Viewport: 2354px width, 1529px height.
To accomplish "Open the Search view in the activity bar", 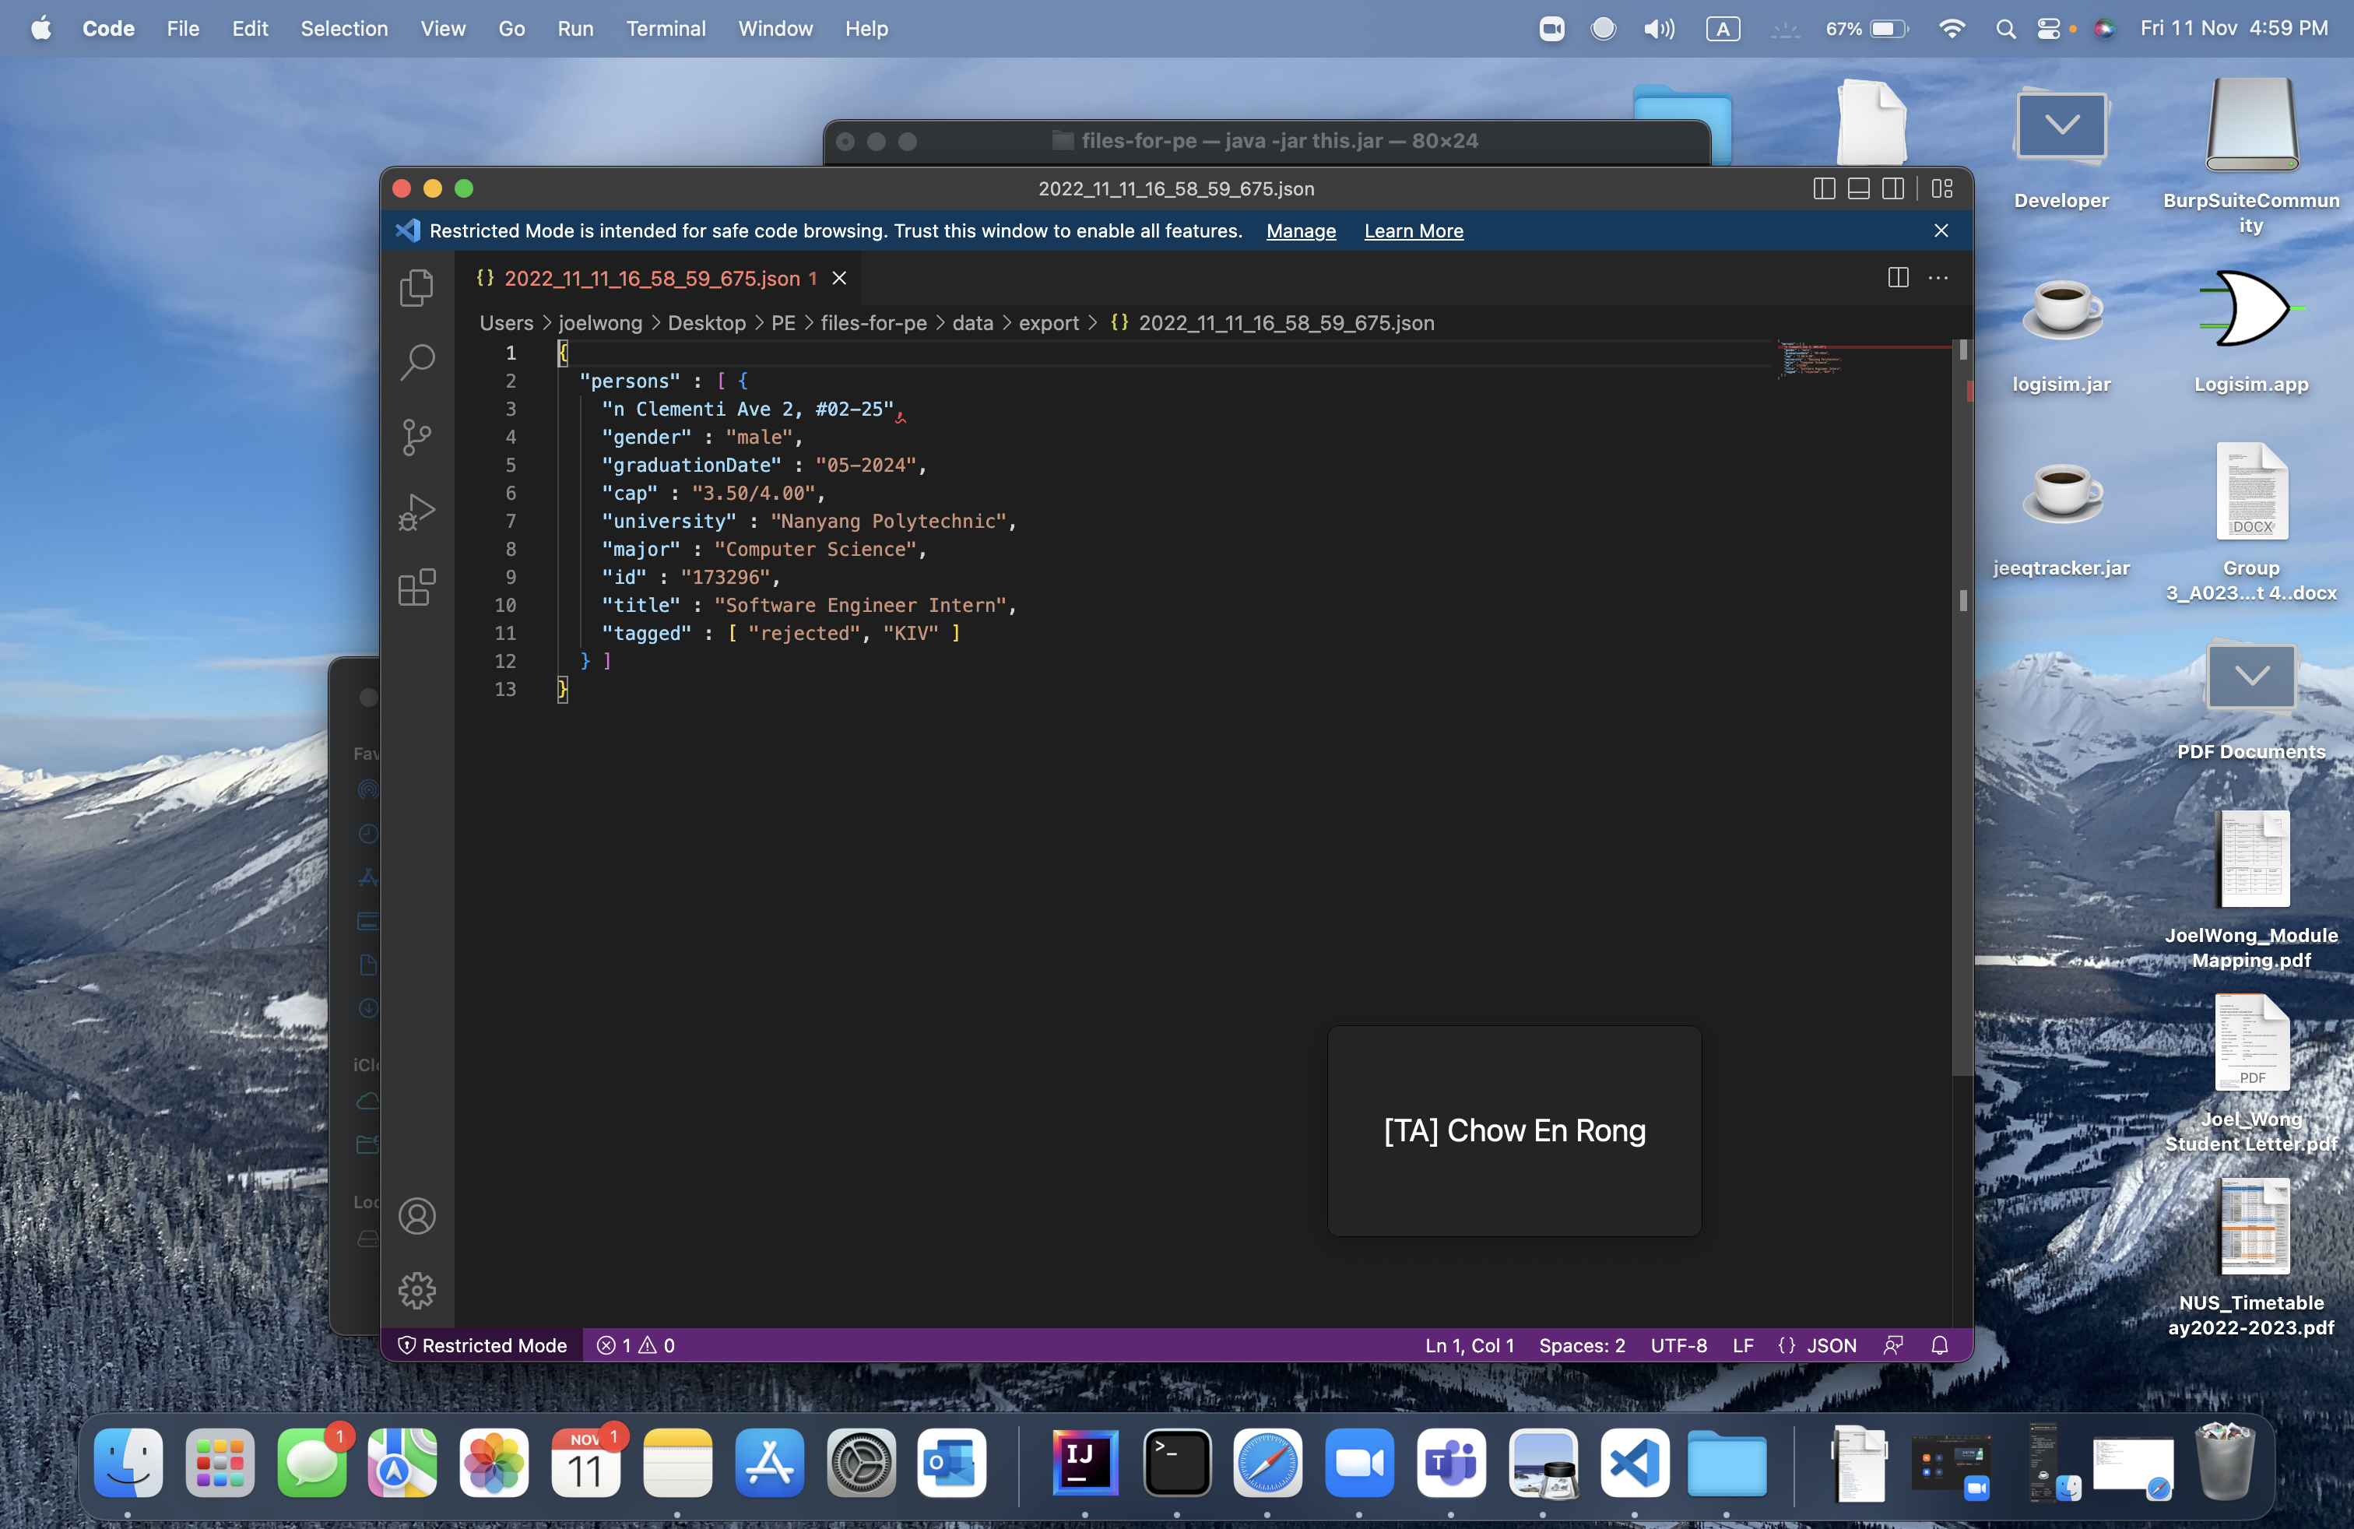I will click(416, 362).
